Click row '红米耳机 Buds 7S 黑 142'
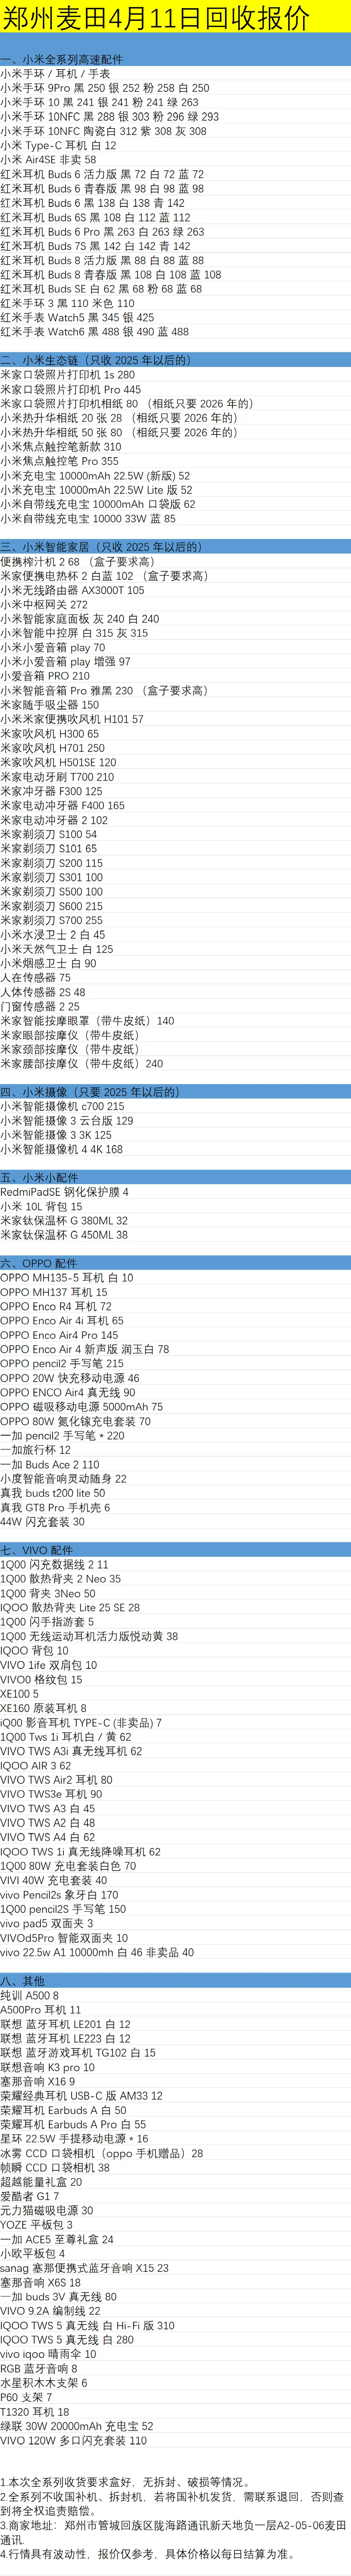 pos(95,246)
